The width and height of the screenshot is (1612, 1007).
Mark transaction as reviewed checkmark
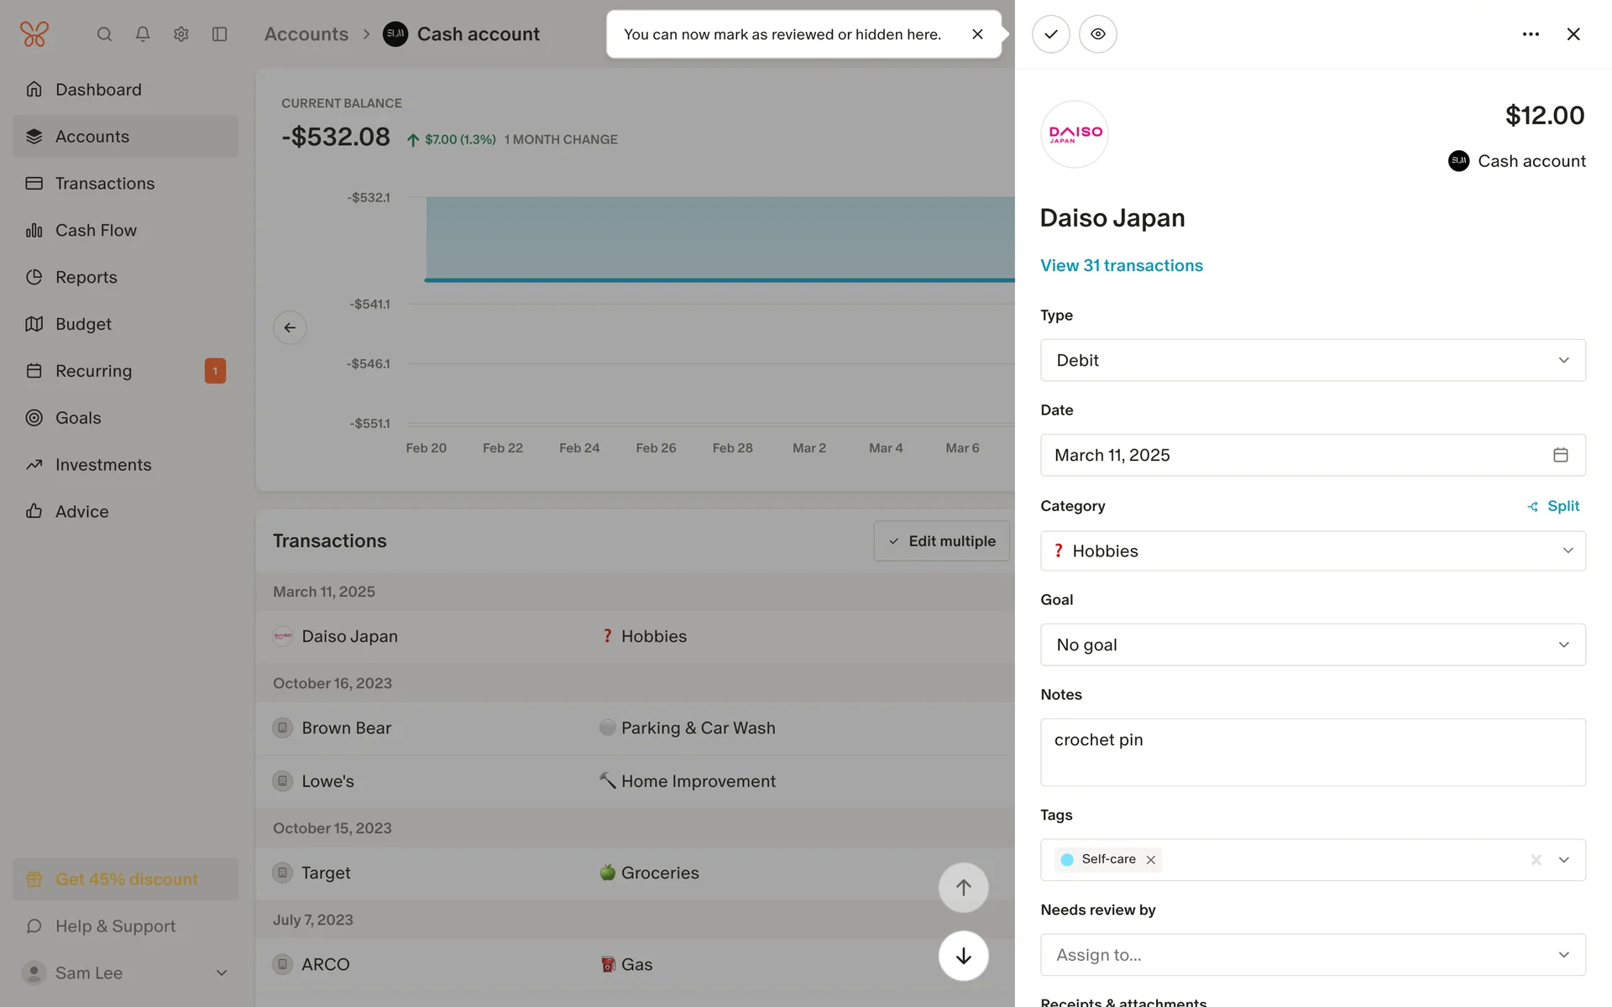1050,34
